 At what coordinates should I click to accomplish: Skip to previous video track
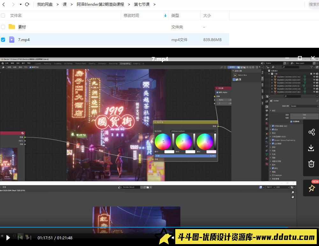[20, 237]
